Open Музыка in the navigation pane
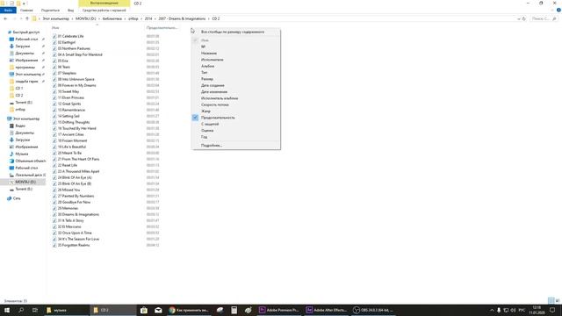562x316 pixels. 21,154
